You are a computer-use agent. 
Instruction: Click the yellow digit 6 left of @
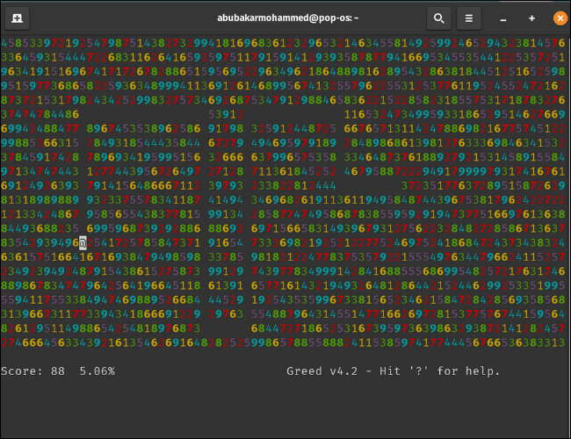click(x=76, y=241)
